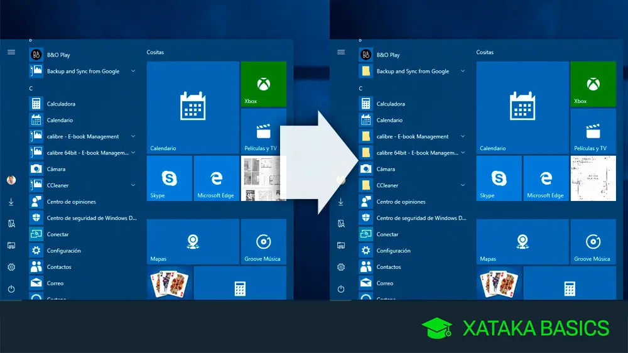Open solitaire cards tile in right menu

[499, 283]
